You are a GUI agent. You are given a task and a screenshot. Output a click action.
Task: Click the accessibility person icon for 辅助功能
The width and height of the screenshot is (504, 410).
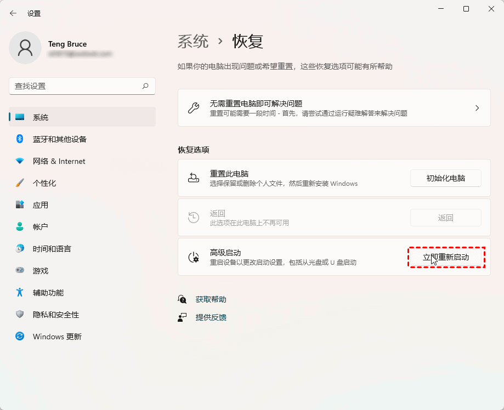[20, 293]
